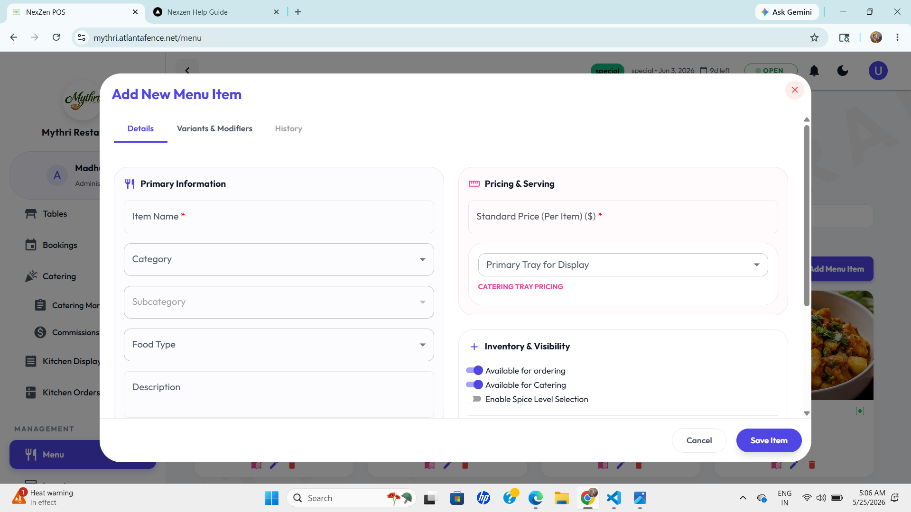Screen dimensions: 911x512
Task: Open the Subcategory dropdown
Action: [x=279, y=302]
